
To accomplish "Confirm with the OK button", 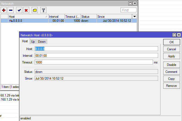I will tap(172, 42).
